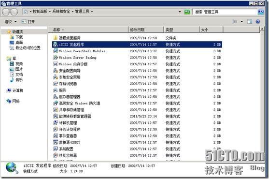Click the search magnifier icon
Image resolution: width=269 pixels, height=179 pixels.
tap(261, 12)
